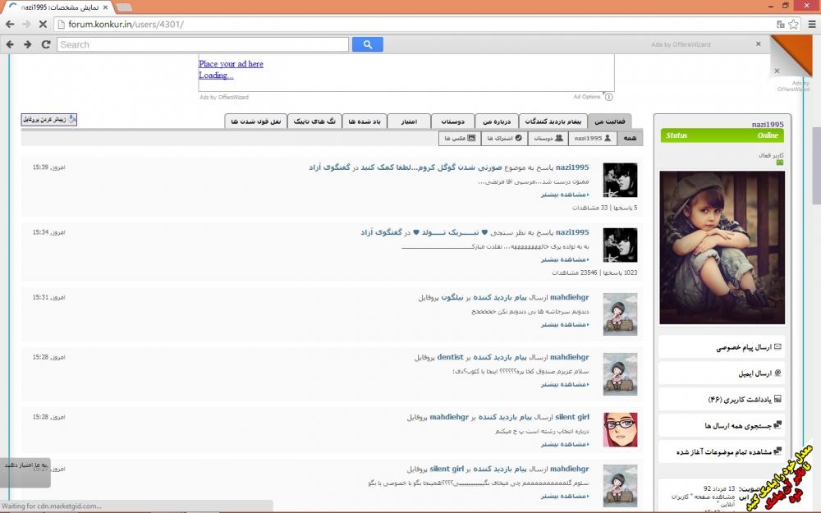Click mahdiehgr username in the 15:31 entry
The image size is (821, 513).
pyautogui.click(x=569, y=297)
